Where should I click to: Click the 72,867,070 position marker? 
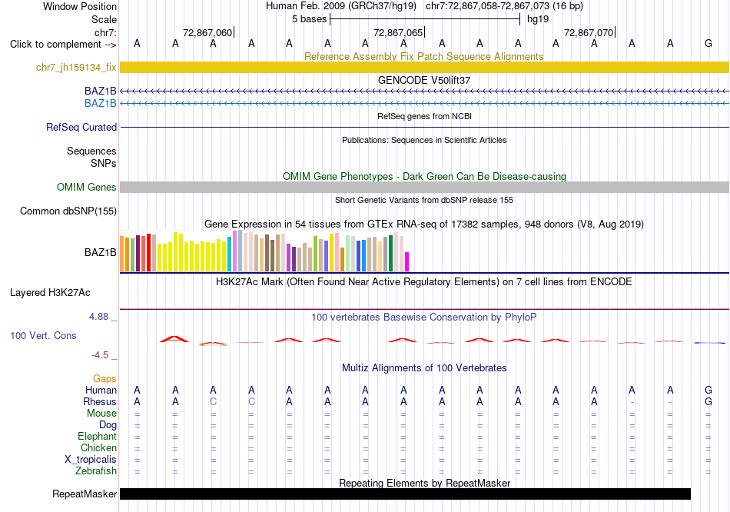click(x=589, y=32)
